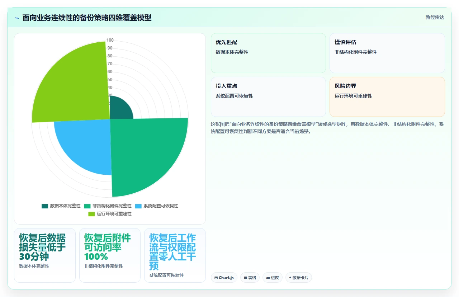This screenshot has height=297, width=459.
Task: Click 数据本体完整性 caption under 30分钟 stat
Action: coord(34,266)
